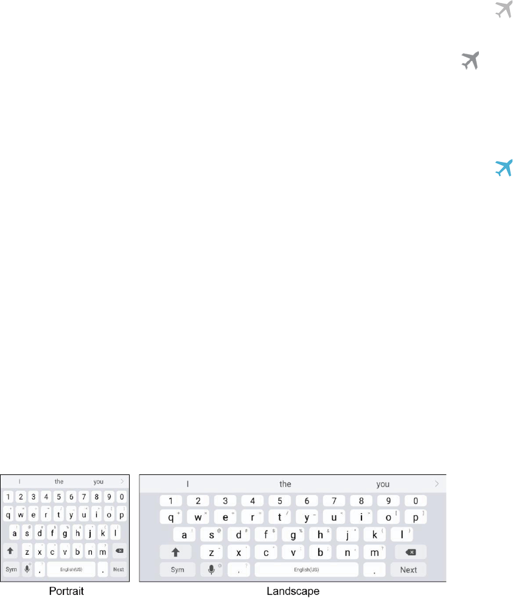Tap the dark gray airplane icon

(x=470, y=60)
